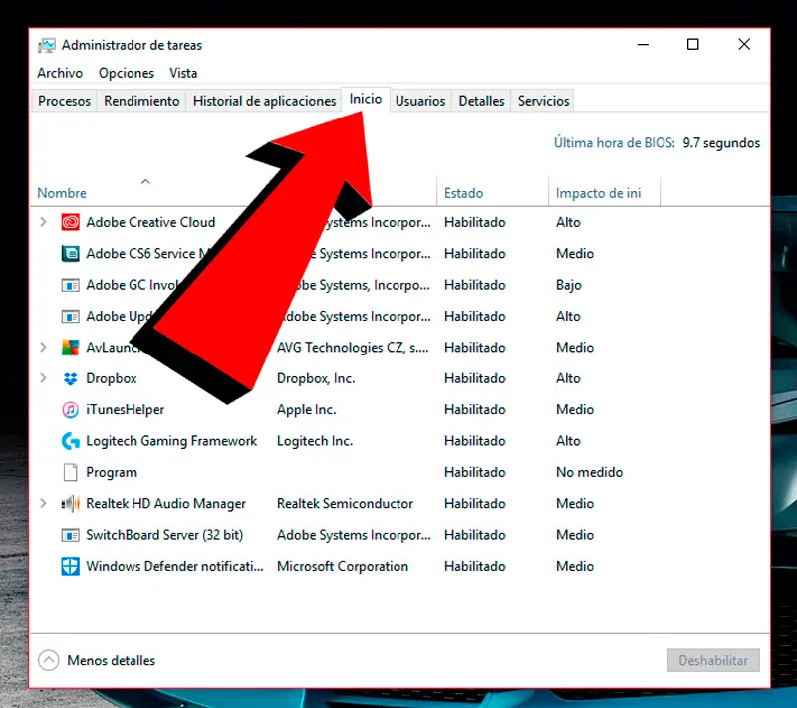
Task: Click the Adobe Updater row icon
Action: point(70,317)
